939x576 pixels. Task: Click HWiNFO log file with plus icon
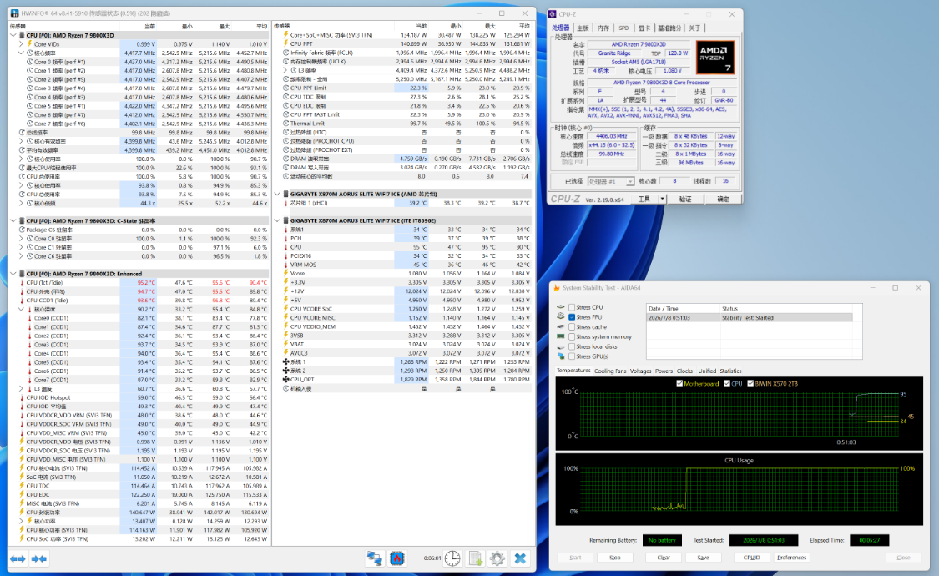[x=476, y=558]
